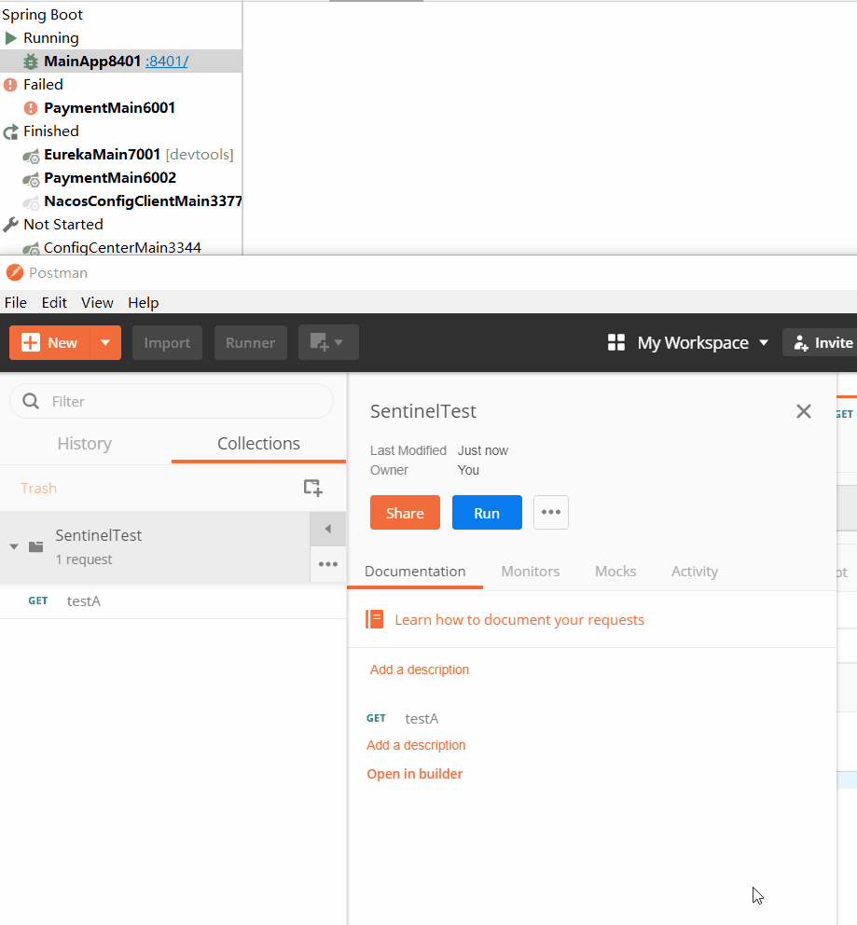Open the :8401/ link of MainApp8401

[167, 62]
